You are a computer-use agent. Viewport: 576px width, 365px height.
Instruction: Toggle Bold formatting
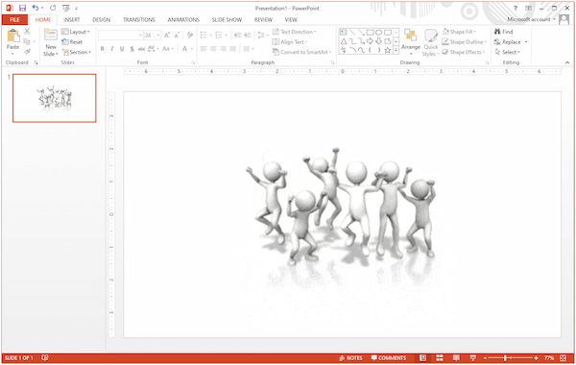click(102, 49)
